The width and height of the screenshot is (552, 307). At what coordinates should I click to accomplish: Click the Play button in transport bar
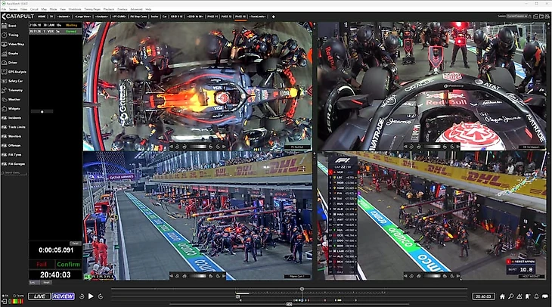coord(91,296)
